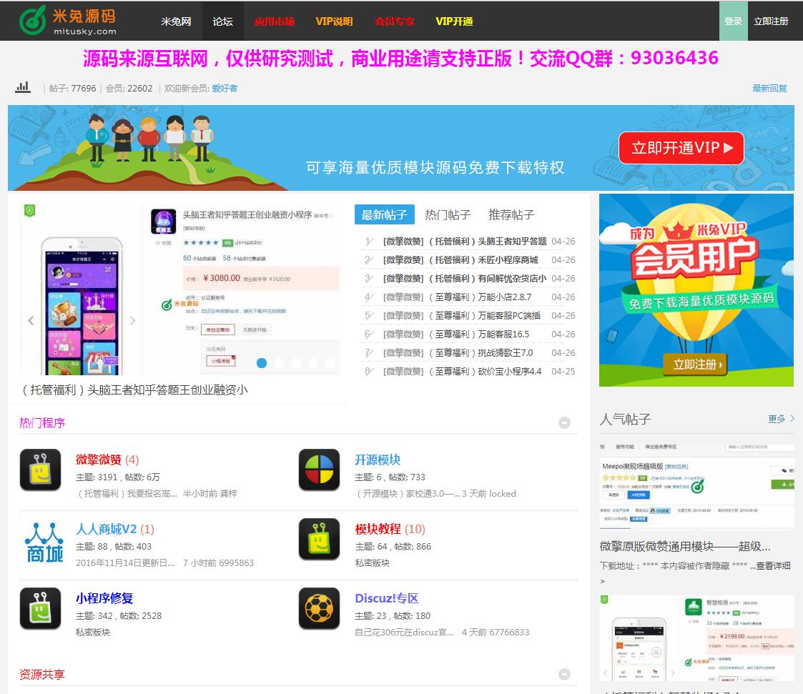Click the carousel caption 头脑王者知乎答题王创业融资小
The image size is (803, 694).
[x=133, y=390]
